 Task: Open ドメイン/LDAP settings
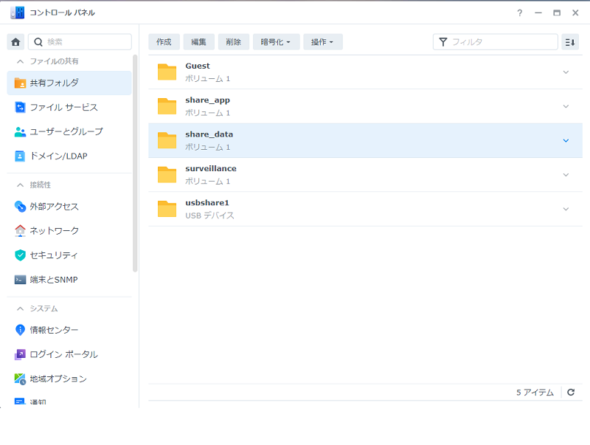pyautogui.click(x=69, y=156)
